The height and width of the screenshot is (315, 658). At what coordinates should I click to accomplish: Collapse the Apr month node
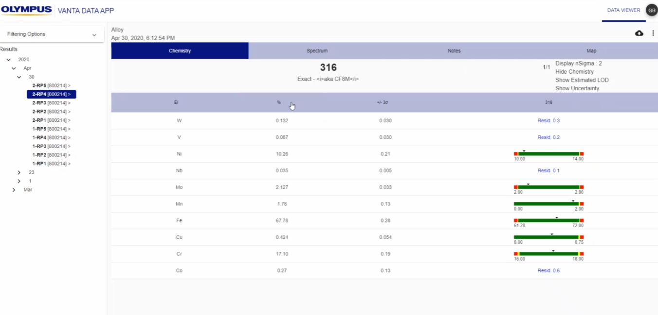pos(14,68)
